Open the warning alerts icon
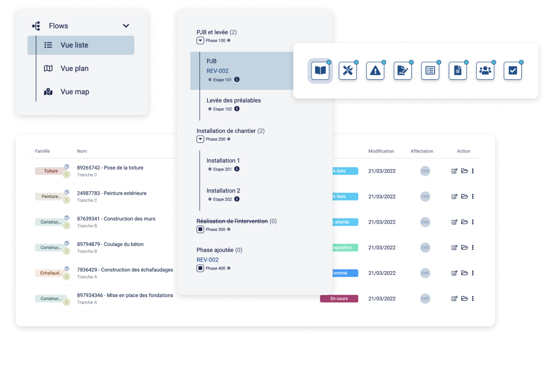Image resolution: width=551 pixels, height=367 pixels. [375, 70]
